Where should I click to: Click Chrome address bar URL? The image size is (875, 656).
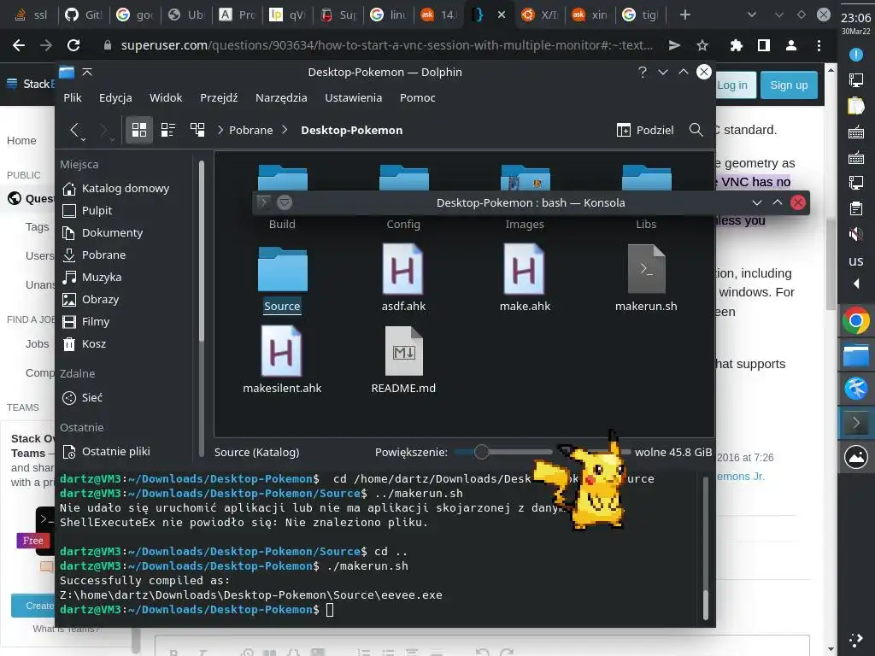(387, 45)
